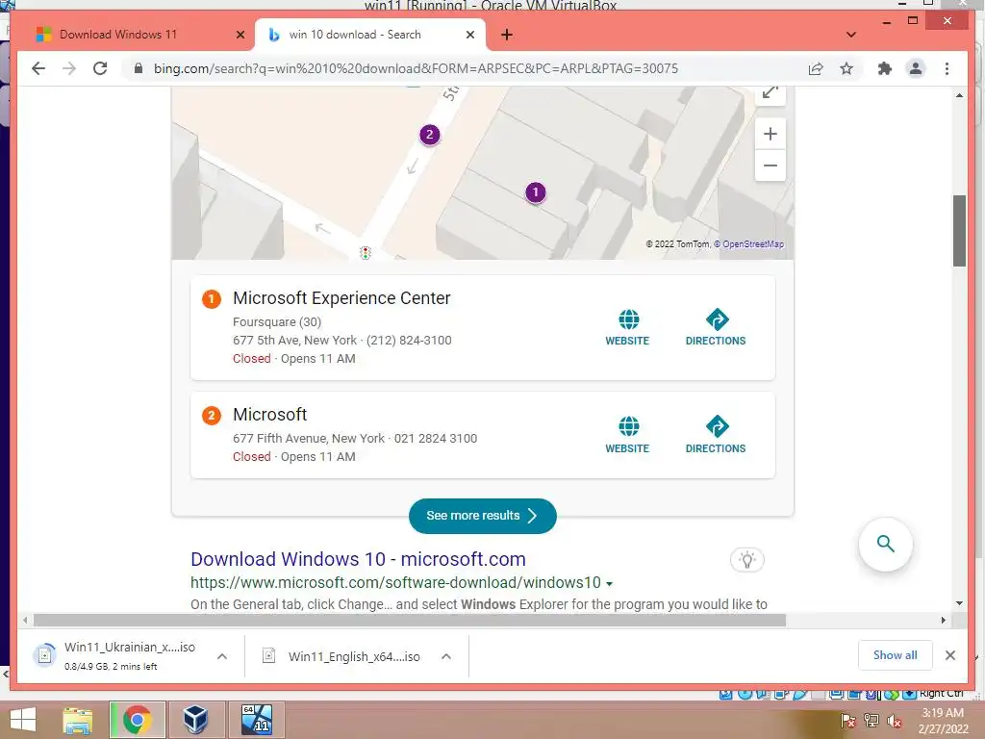This screenshot has height=739, width=985.
Task: Visit website for Microsoft 677 Fifth Avenue
Action: 627,435
